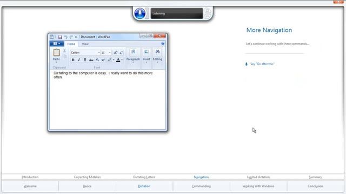Click the blue microphone button
The image size is (346, 194).
[140, 13]
